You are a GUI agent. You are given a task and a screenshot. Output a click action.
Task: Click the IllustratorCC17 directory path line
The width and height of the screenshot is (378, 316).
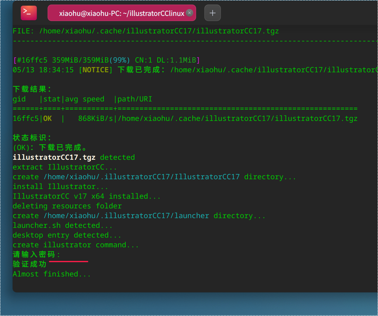(x=154, y=177)
